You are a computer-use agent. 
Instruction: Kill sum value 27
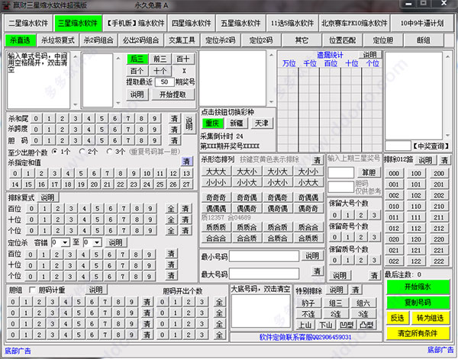pyautogui.click(x=186, y=184)
